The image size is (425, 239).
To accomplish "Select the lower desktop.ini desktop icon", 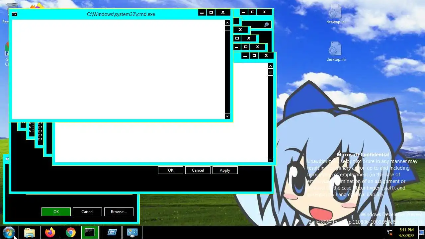I will click(x=336, y=52).
